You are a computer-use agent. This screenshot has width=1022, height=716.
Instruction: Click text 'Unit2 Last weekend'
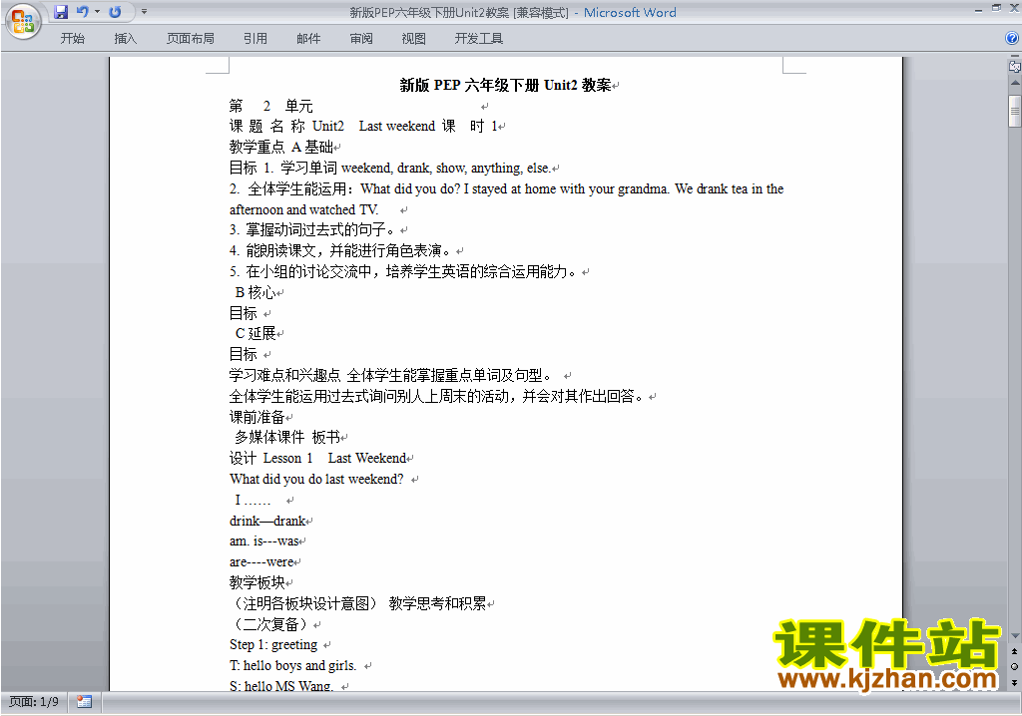[x=373, y=126]
